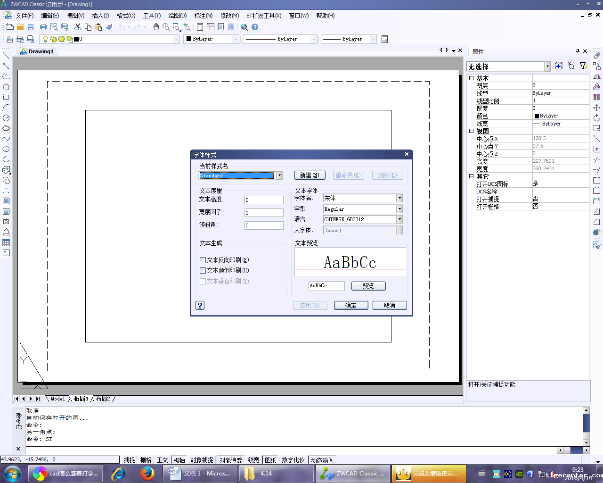The width and height of the screenshot is (603, 483).
Task: Select the Revision cloud tool
Action: pos(6,128)
